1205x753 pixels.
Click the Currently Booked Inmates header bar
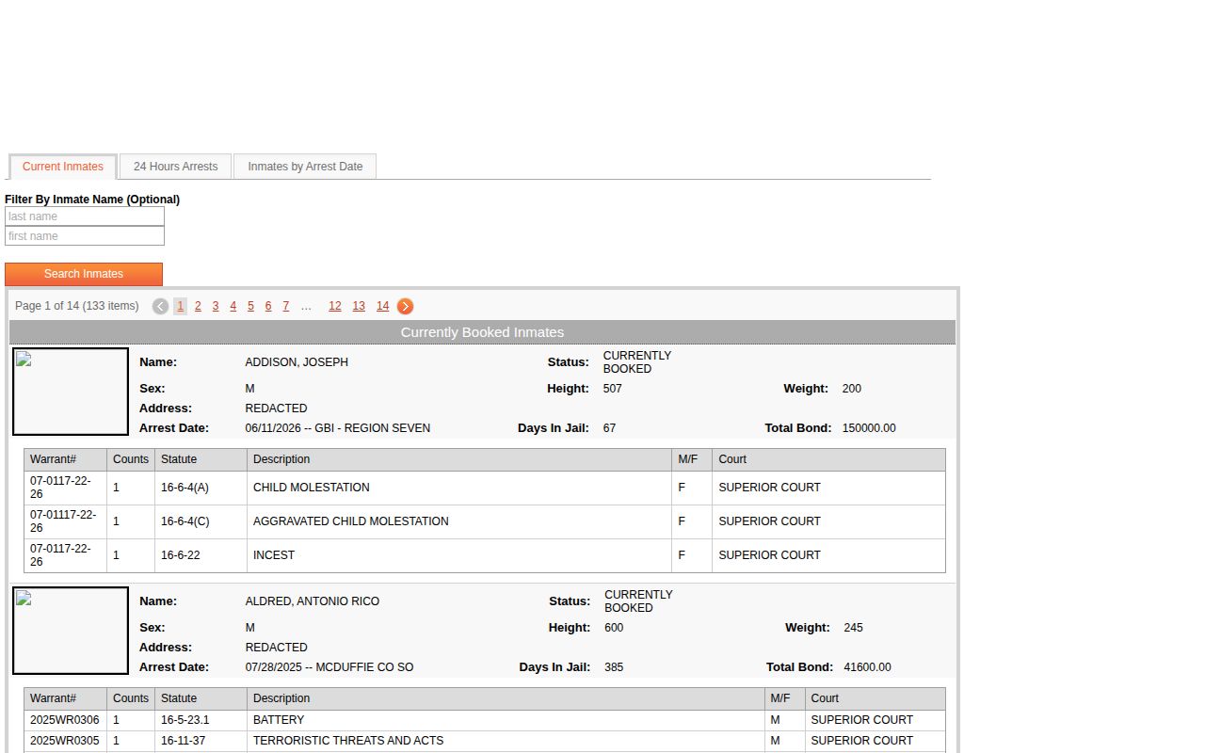click(482, 332)
